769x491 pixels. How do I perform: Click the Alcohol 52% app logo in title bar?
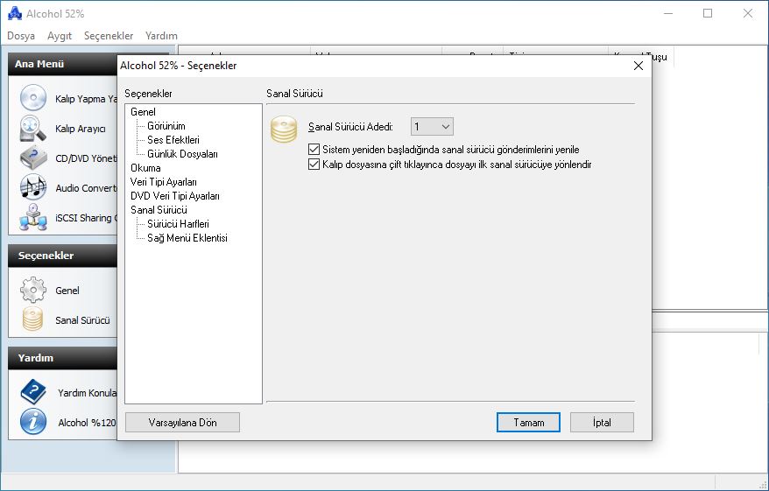(15, 13)
